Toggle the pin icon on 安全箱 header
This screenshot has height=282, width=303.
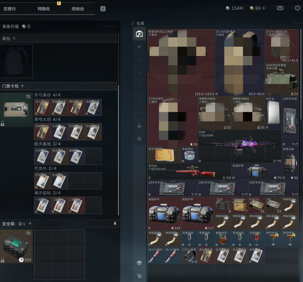pyautogui.click(x=115, y=224)
